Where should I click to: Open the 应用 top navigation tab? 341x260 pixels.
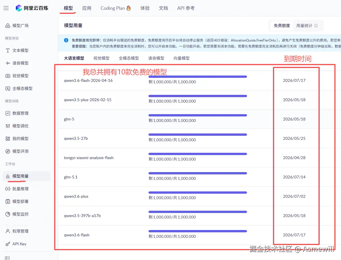(86, 8)
